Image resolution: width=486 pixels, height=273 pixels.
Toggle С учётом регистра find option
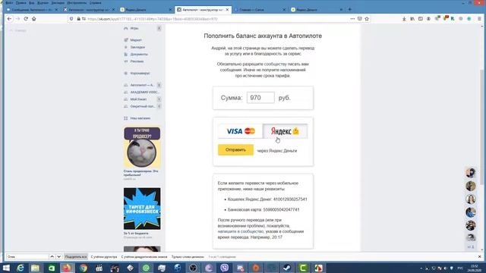pyautogui.click(x=104, y=256)
